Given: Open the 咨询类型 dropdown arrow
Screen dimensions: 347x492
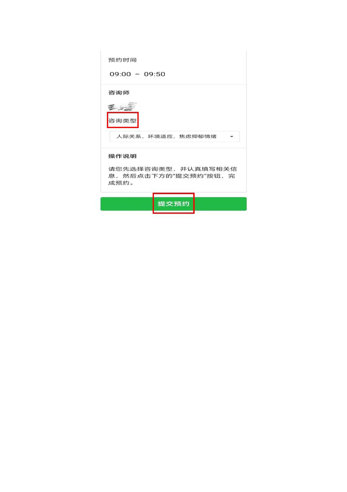Looking at the screenshot, I should point(232,136).
